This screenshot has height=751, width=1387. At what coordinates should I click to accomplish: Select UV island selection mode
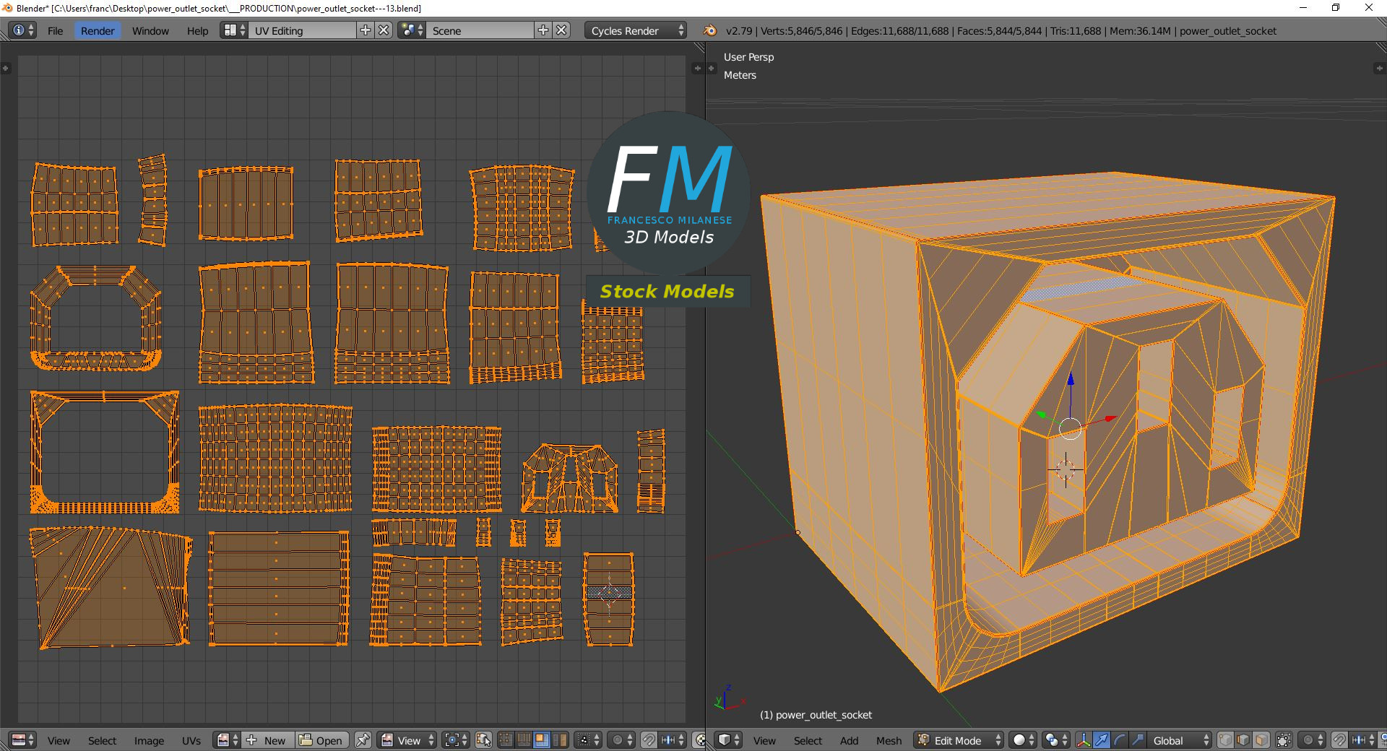[x=559, y=740]
